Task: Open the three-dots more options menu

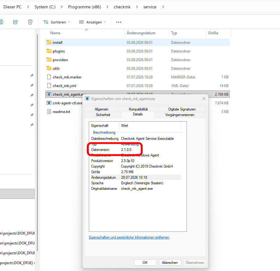Action: click(119, 22)
